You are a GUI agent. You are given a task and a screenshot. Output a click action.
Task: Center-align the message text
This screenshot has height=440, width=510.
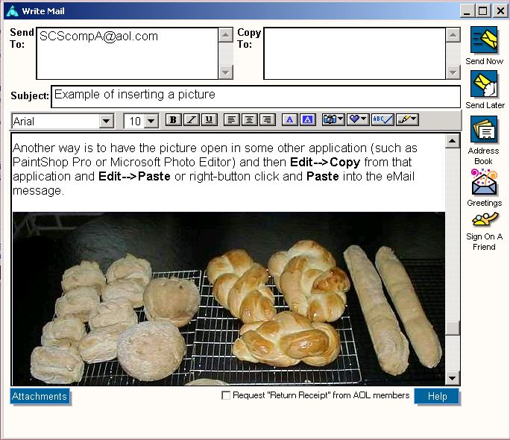pyautogui.click(x=249, y=120)
